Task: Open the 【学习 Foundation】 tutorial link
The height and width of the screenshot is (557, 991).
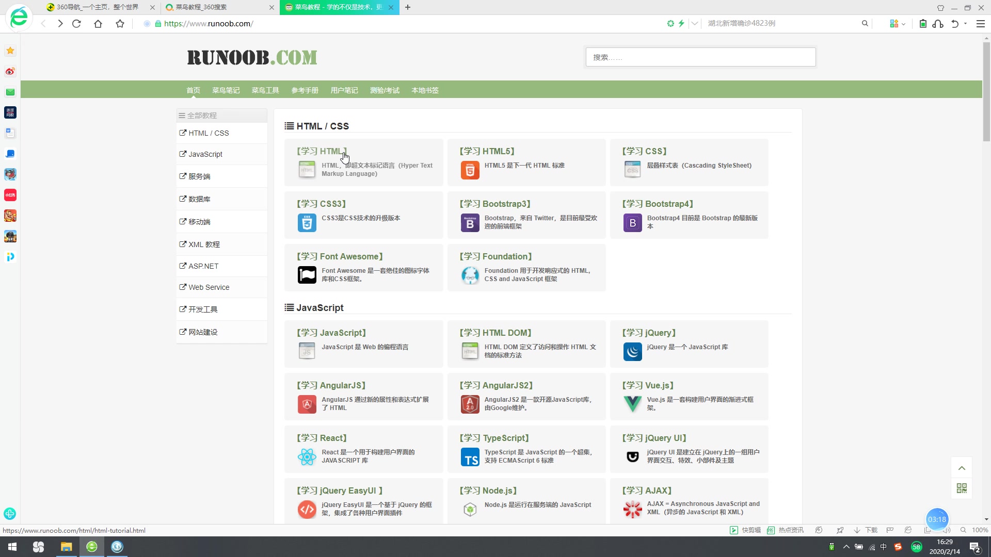Action: click(495, 256)
